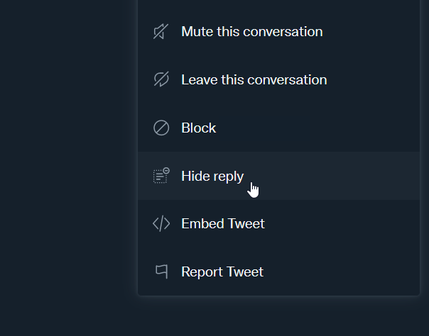The image size is (429, 336).
Task: Click the "Mute this conversation" text label
Action: click(x=252, y=32)
